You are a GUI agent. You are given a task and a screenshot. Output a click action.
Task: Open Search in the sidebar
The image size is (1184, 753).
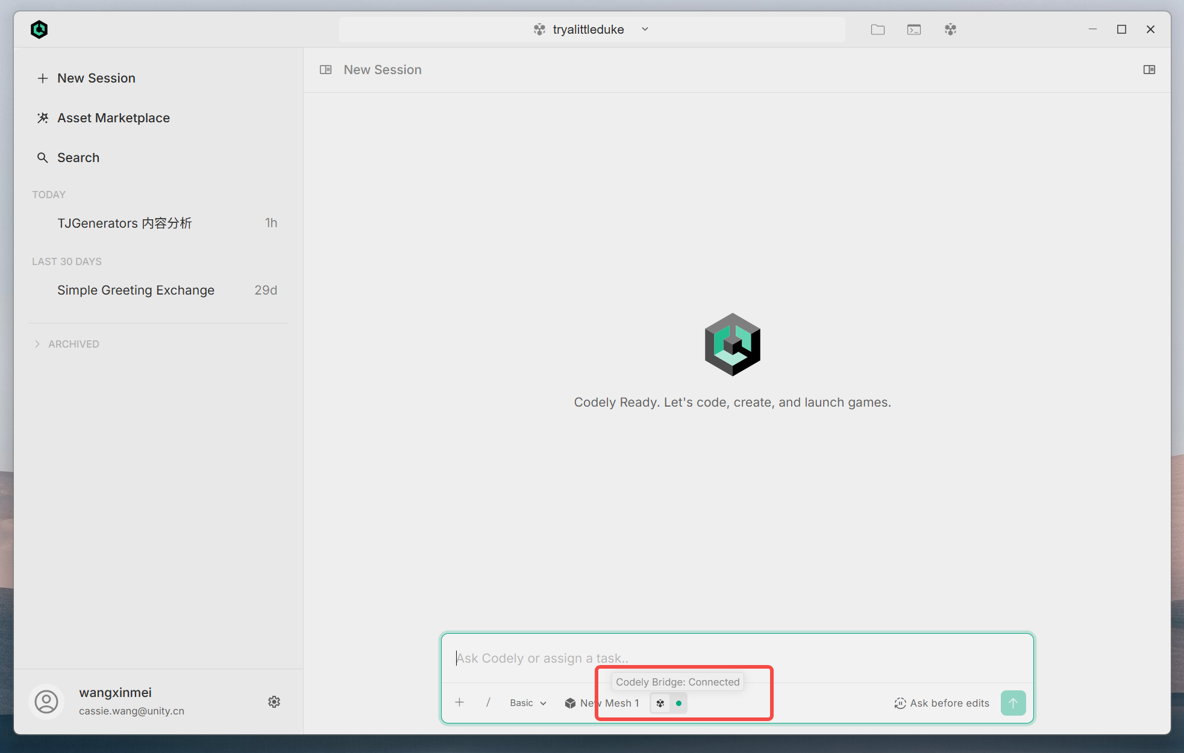[x=68, y=158]
